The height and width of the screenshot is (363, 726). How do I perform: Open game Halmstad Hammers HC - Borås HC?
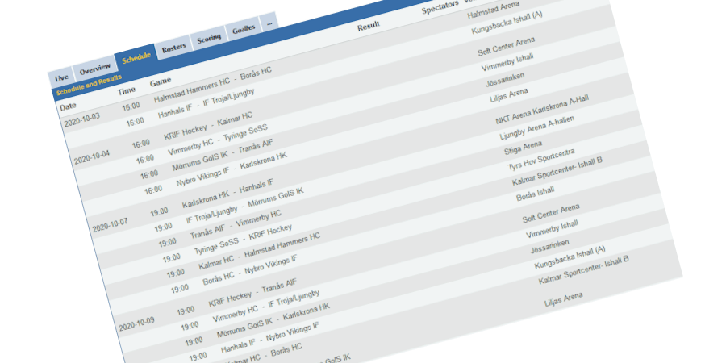click(212, 85)
